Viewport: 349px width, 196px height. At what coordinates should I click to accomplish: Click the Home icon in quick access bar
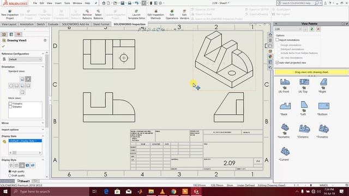[104, 3]
